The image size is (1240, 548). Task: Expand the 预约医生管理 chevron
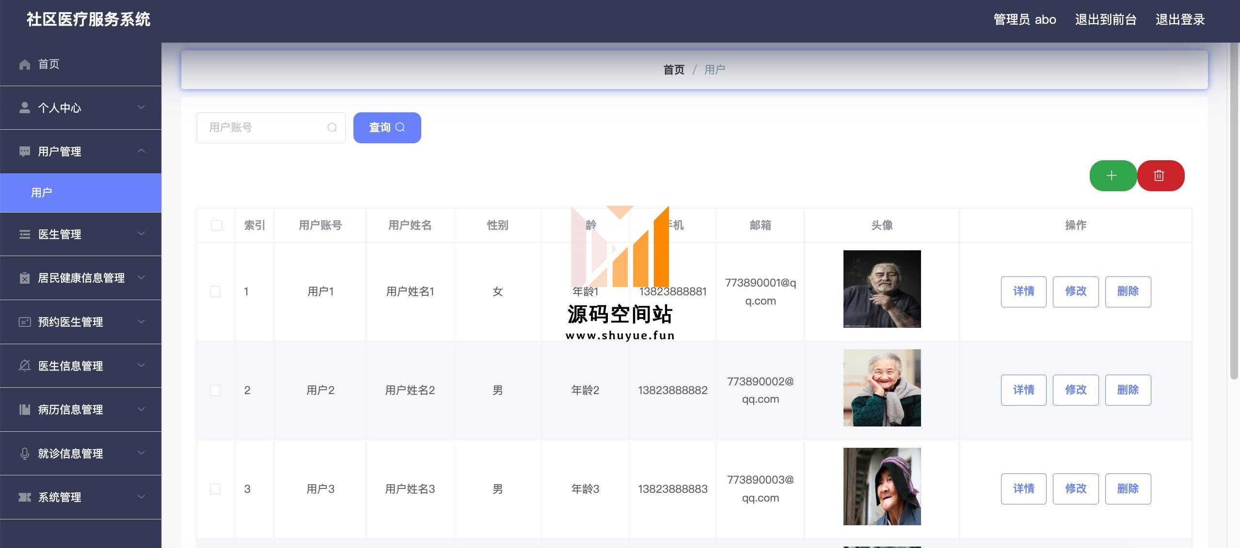point(142,321)
